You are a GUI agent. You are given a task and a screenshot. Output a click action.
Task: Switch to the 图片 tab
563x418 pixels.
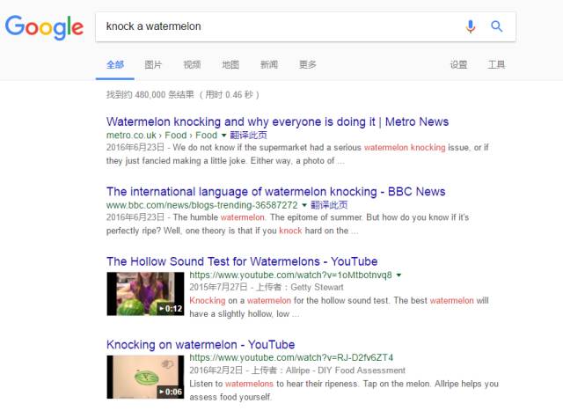click(153, 64)
